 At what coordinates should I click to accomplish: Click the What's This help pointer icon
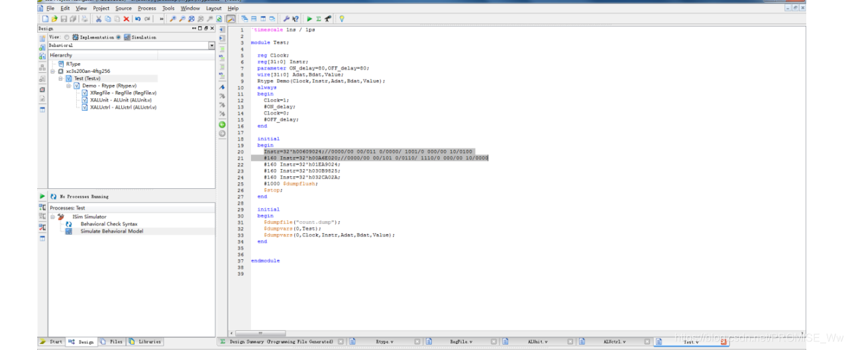[x=295, y=19]
